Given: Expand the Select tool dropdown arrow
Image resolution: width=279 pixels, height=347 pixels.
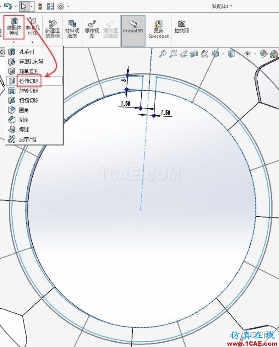Looking at the screenshot, I should click(x=31, y=7).
